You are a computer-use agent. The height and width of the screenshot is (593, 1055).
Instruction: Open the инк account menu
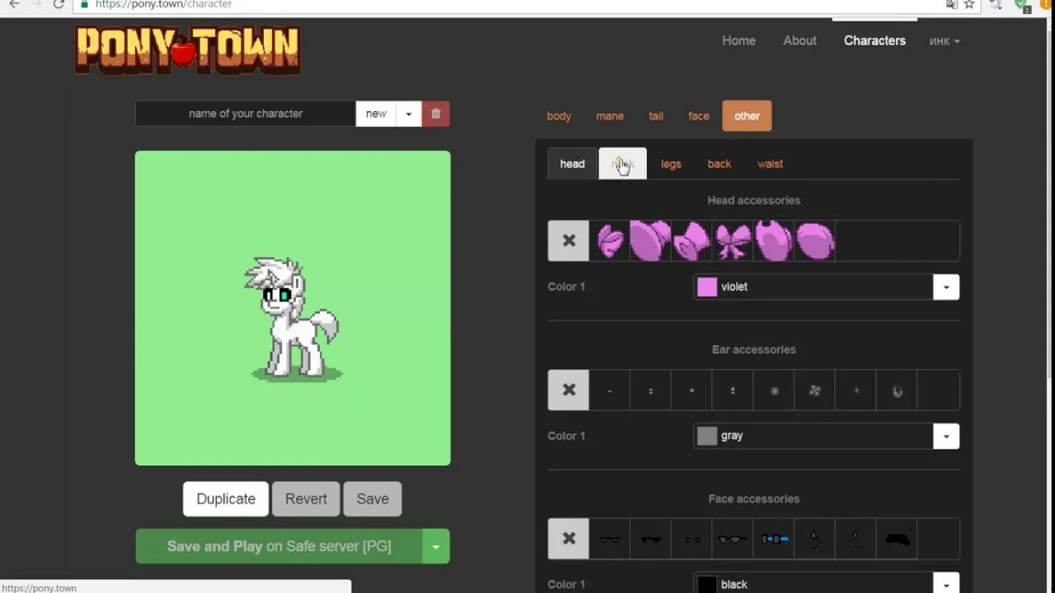pyautogui.click(x=945, y=41)
